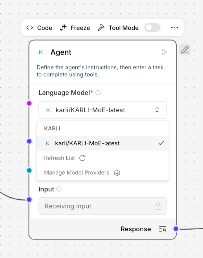Click the Receiving input field
Image resolution: width=203 pixels, height=258 pixels.
tap(102, 206)
